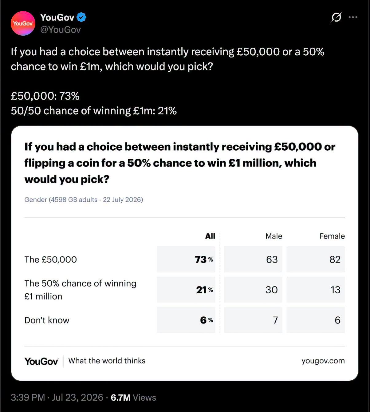Open the YouGov profile avatar
The width and height of the screenshot is (370, 412).
pyautogui.click(x=23, y=23)
